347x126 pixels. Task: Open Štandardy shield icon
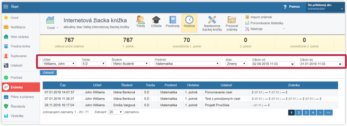tap(6, 106)
